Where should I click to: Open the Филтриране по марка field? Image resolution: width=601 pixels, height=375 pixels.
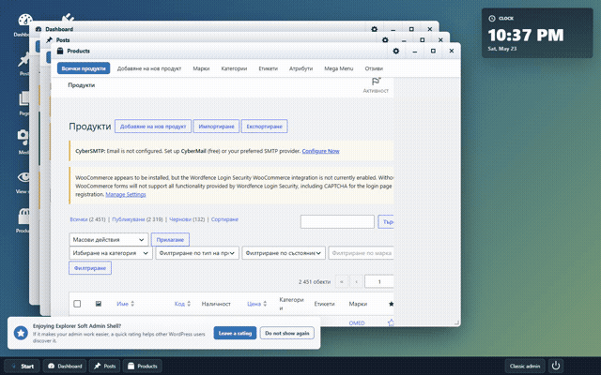click(x=361, y=253)
